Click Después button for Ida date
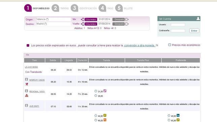This screenshot has width=217, height=122. click(119, 20)
